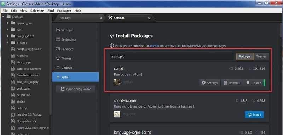Expand the Imaging-1.1.7 folder
The height and width of the screenshot is (135, 283).
[x=7, y=36]
